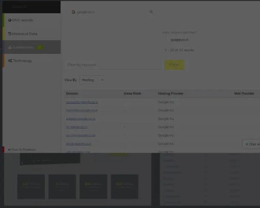
Task: Open the Chat widget
Action: coord(252,144)
